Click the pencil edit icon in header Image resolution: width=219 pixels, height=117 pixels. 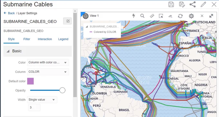[203, 4]
